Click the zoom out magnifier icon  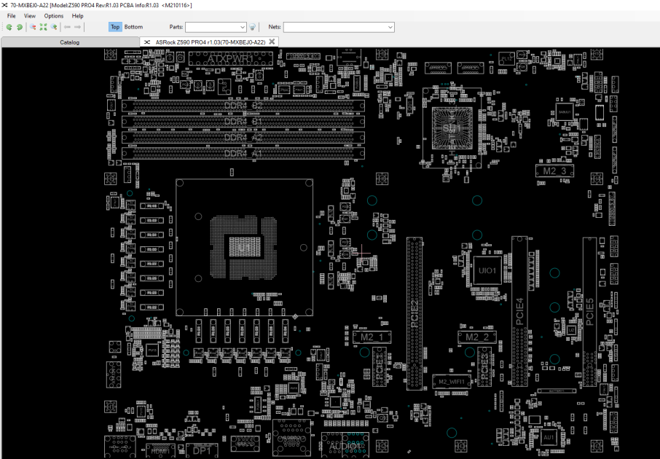[33, 27]
